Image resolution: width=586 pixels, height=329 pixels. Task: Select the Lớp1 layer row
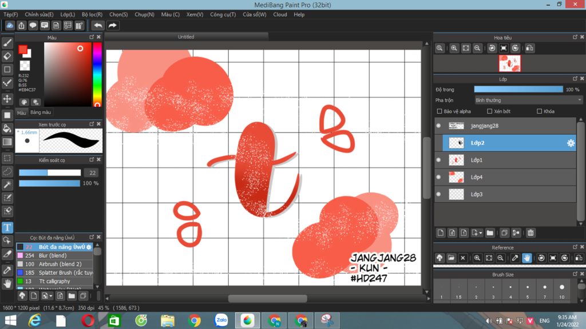coord(506,160)
